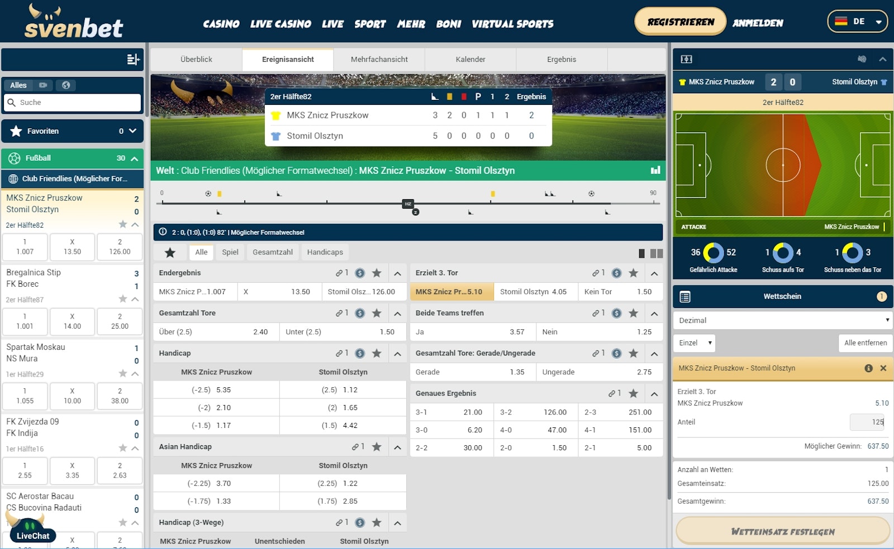Click the Registrieren button
This screenshot has height=549, width=894.
680,21
